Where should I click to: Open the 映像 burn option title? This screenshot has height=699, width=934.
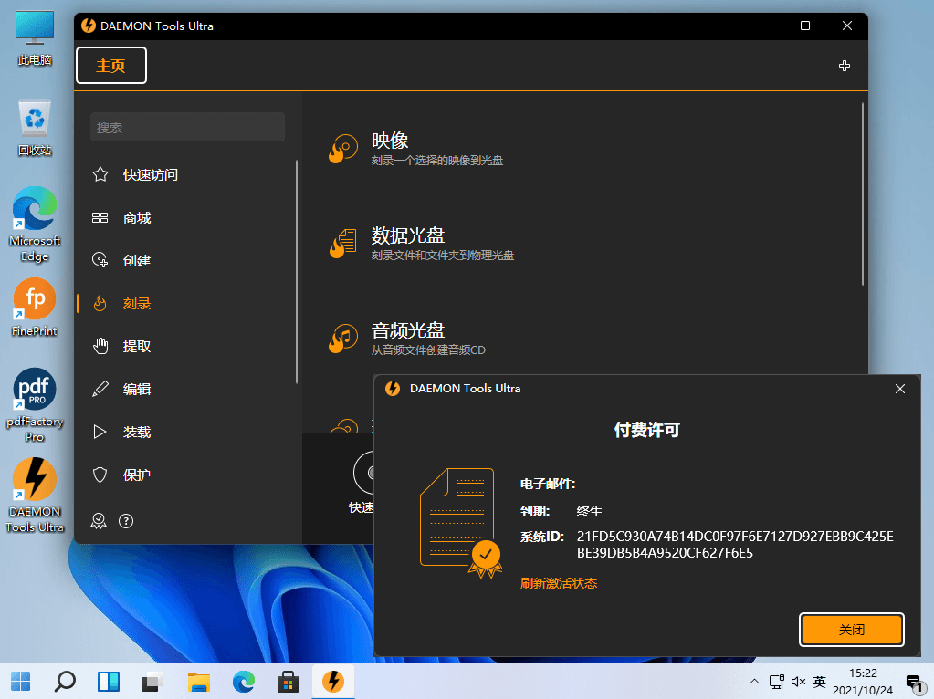(x=390, y=141)
